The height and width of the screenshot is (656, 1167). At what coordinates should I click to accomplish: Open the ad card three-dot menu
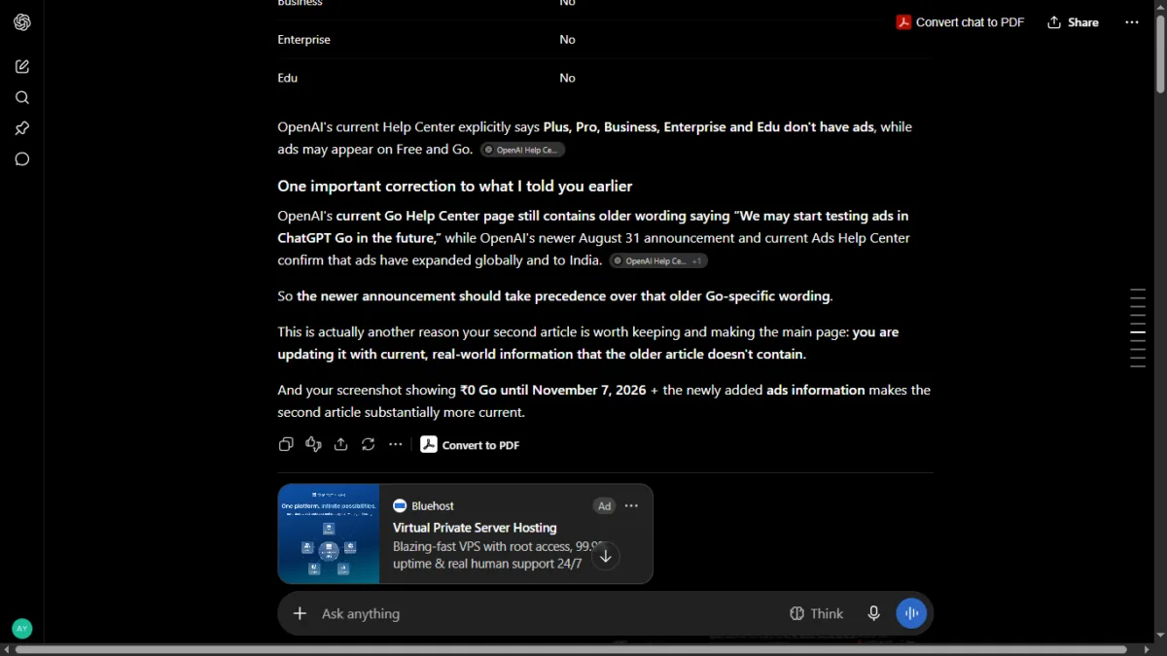tap(631, 505)
